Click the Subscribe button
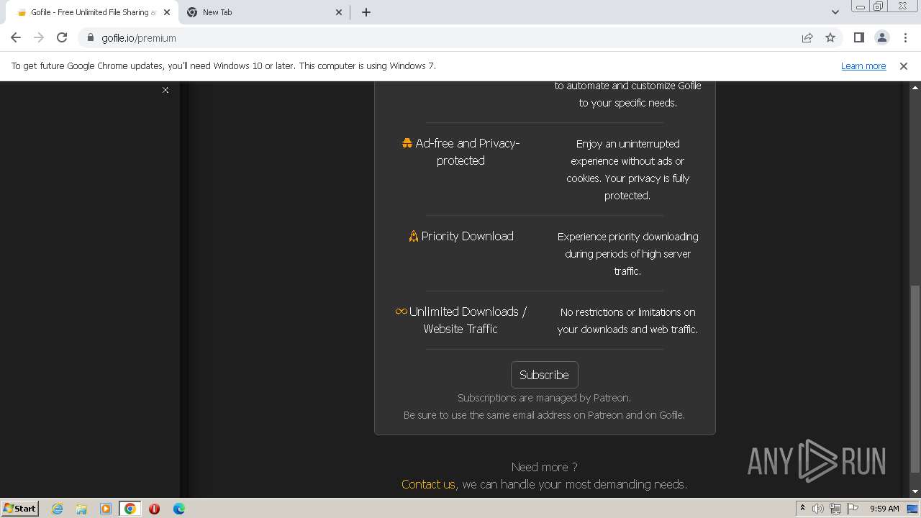 pos(544,375)
